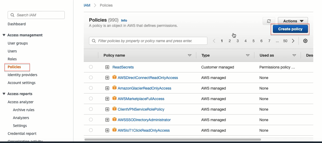Open the AWSMarketplaceFullAccess policy link
322x143 pixels.
(x=141, y=99)
